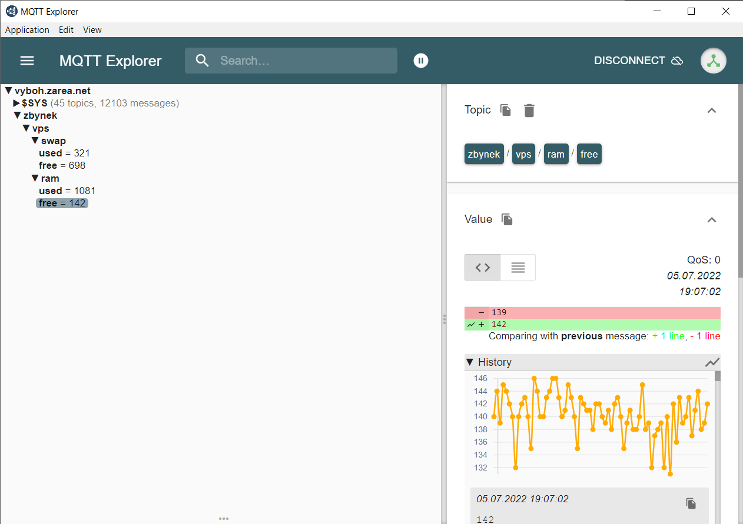Open the History chart icon
743x524 pixels.
tap(712, 362)
